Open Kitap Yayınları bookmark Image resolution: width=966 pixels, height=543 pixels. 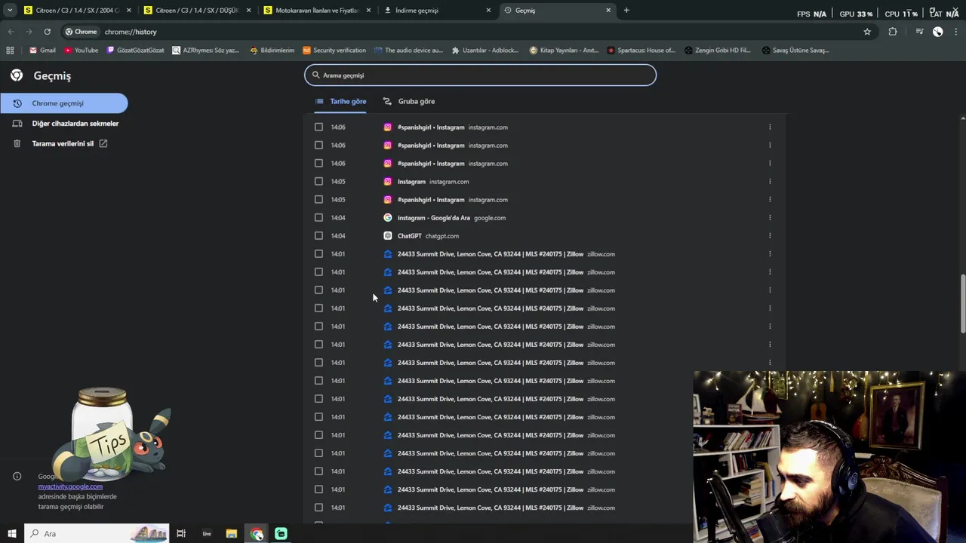coord(564,51)
